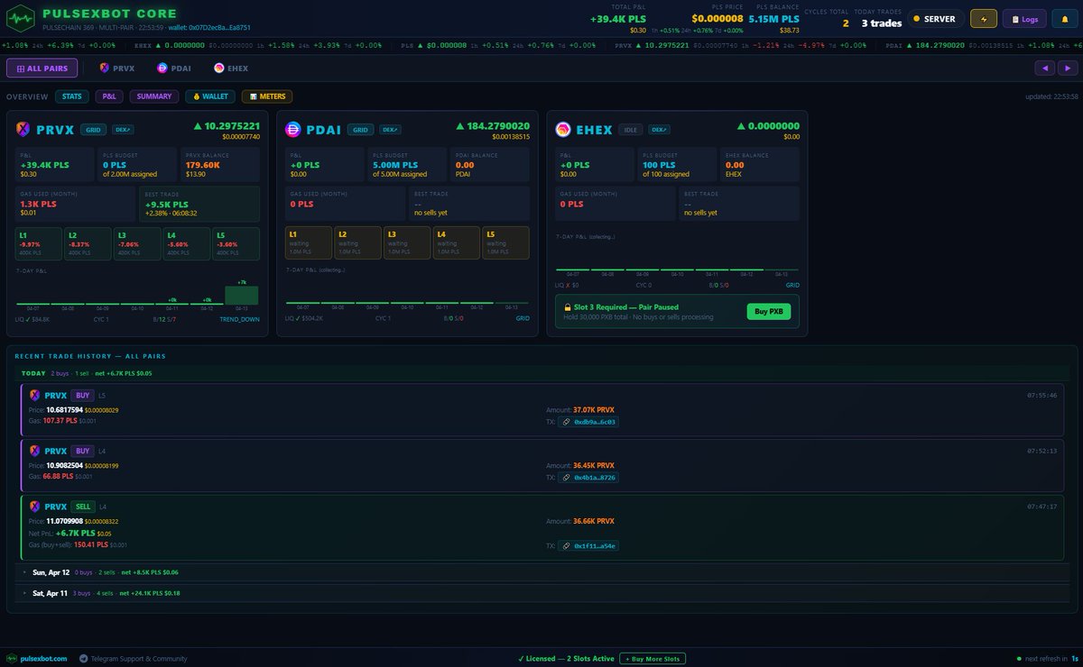The height and width of the screenshot is (667, 1083).
Task: Open transaction link 0x1f11…a54e
Action: [x=588, y=545]
